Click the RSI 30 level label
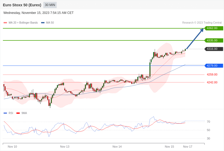The width and height of the screenshot is (224, 151). click(208, 138)
